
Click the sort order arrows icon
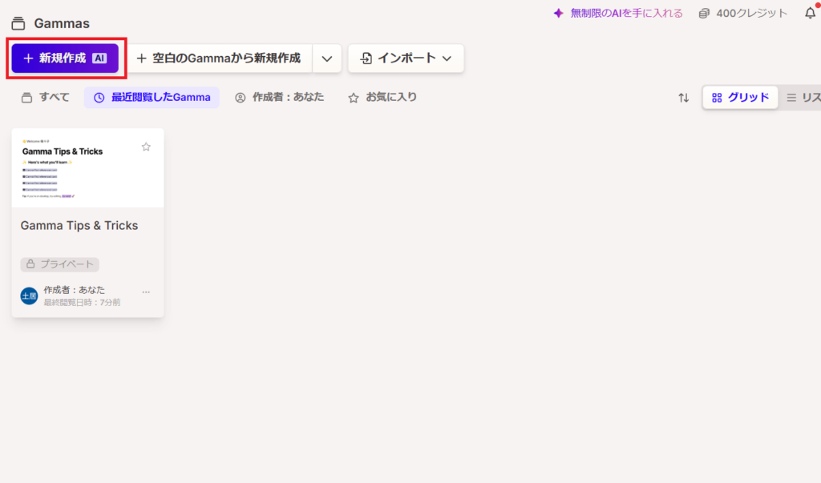pos(683,98)
